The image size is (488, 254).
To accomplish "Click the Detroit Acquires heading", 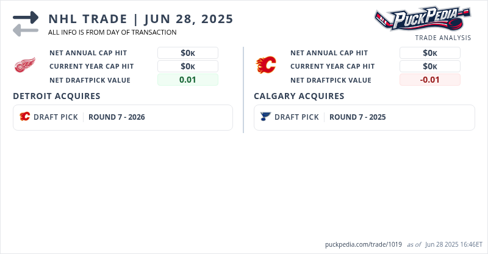I will point(57,96).
